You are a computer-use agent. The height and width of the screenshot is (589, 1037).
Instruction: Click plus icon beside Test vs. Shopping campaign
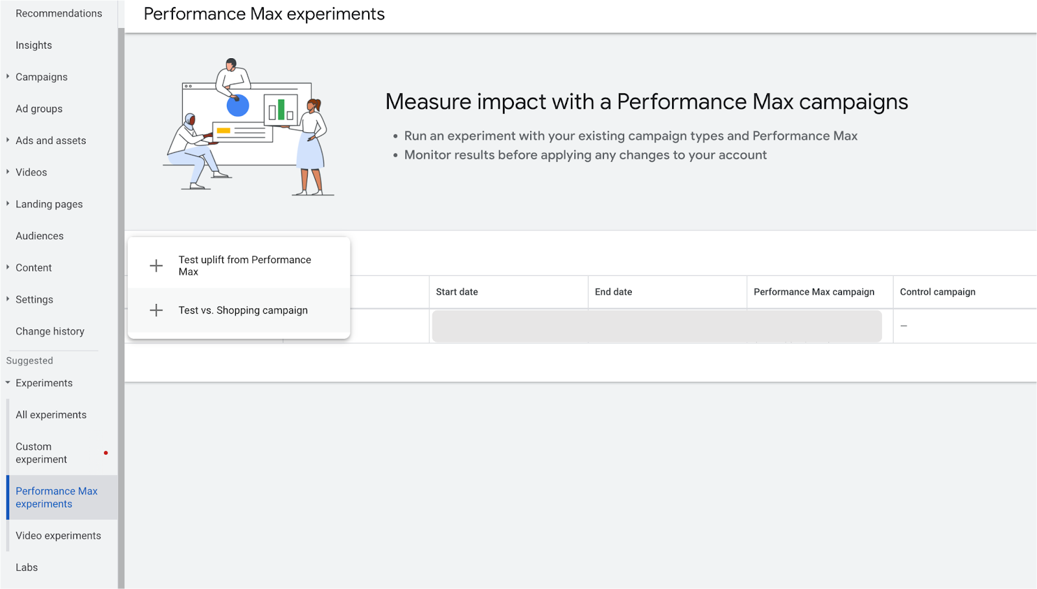click(x=156, y=310)
